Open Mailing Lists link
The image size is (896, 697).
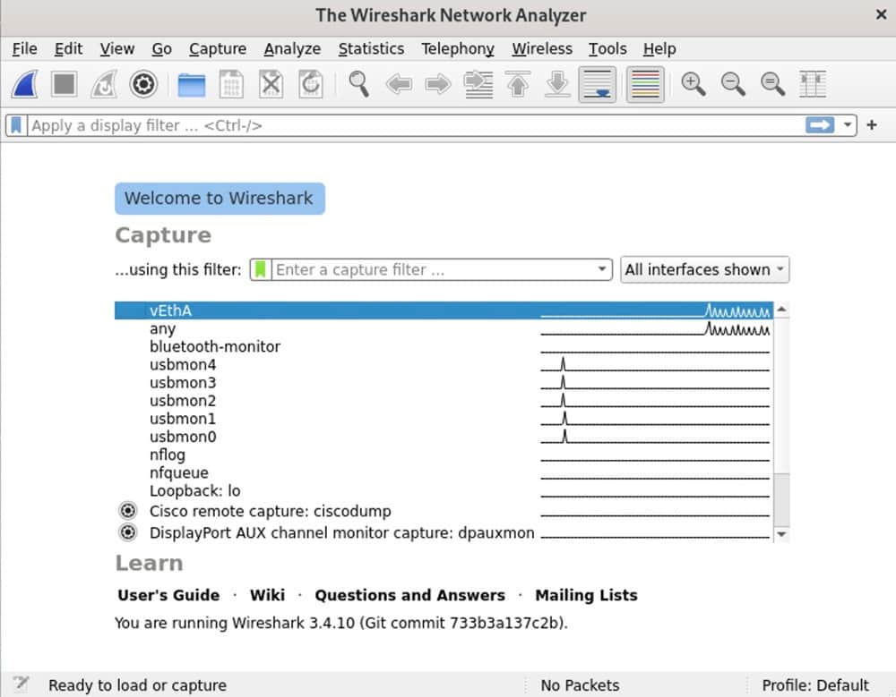[x=586, y=595]
